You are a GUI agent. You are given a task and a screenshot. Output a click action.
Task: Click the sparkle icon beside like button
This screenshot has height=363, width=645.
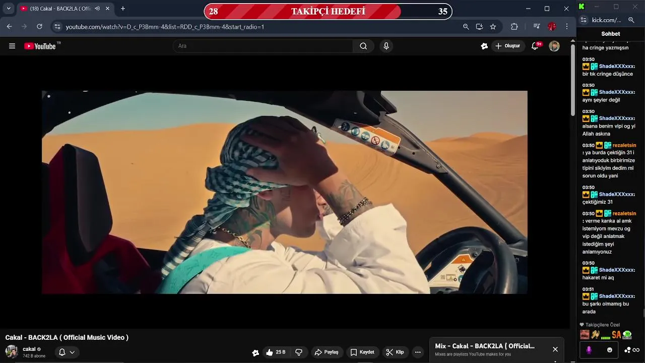[x=255, y=353]
